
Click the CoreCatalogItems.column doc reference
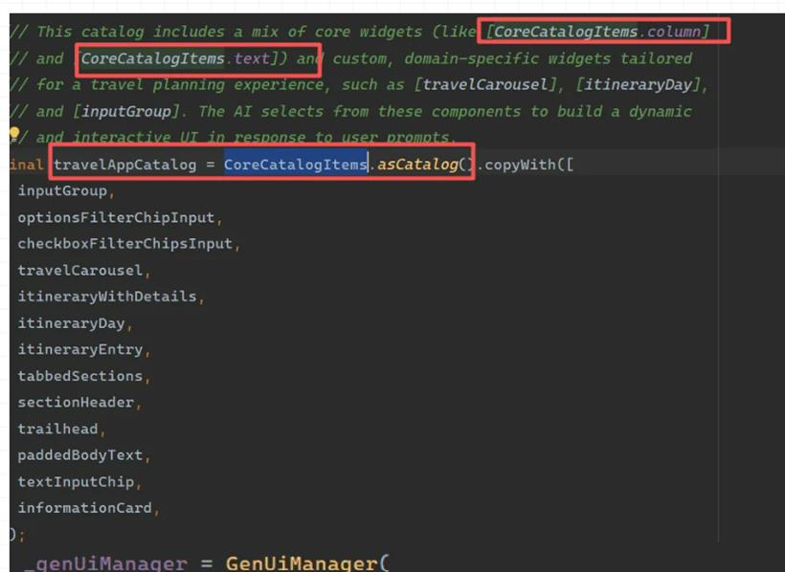597,32
